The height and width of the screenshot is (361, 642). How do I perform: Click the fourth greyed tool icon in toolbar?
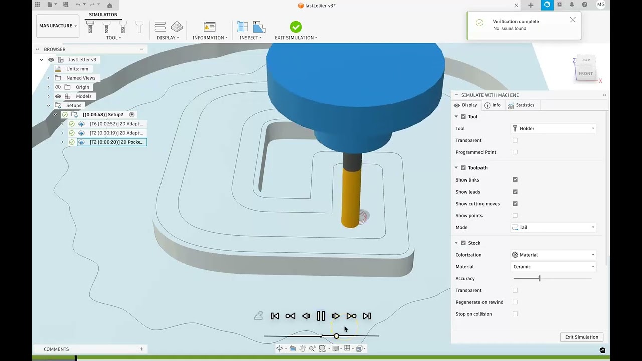pyautogui.click(x=139, y=27)
